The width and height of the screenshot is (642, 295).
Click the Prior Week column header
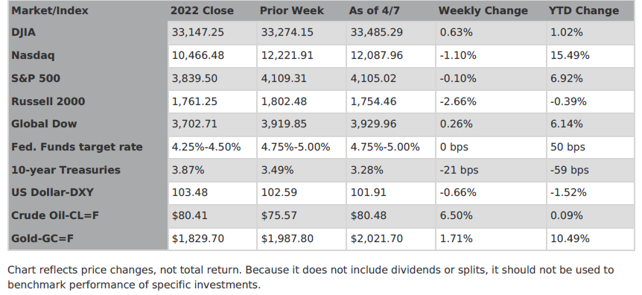pyautogui.click(x=292, y=10)
